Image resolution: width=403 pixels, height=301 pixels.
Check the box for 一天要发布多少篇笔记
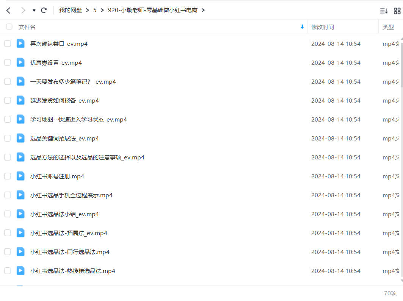[8, 82]
